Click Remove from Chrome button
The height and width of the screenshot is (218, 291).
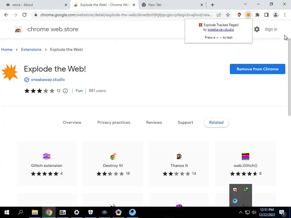257,69
